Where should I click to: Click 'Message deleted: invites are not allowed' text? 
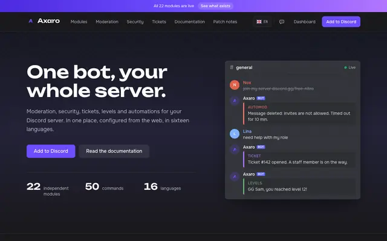tap(299, 116)
